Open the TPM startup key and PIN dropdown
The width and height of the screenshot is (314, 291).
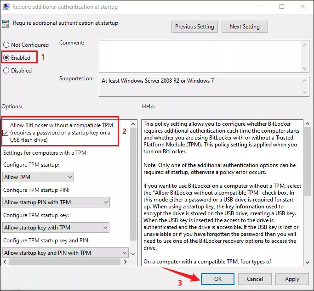tap(65, 252)
